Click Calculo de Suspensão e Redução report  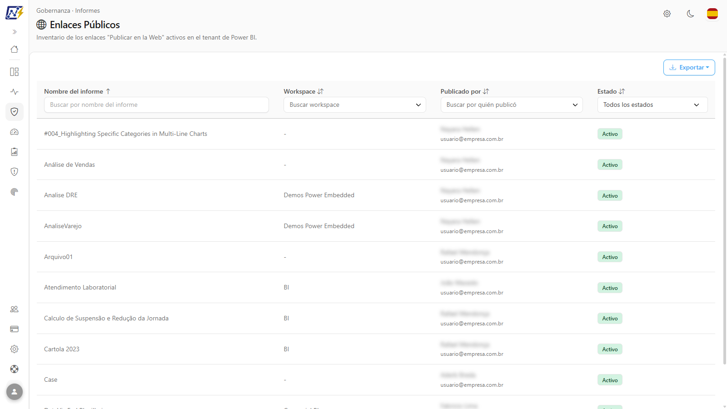[106, 318]
